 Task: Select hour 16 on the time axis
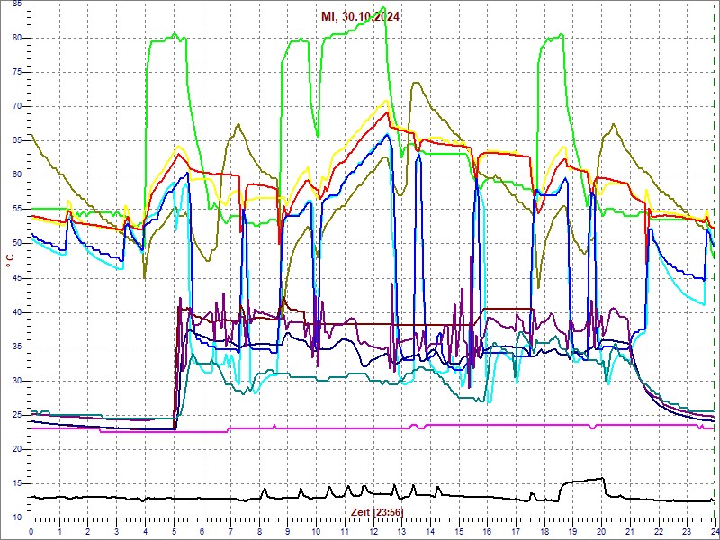[x=486, y=531]
